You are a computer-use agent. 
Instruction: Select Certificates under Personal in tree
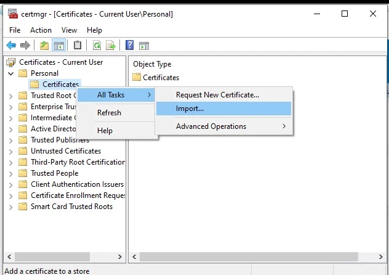pyautogui.click(x=60, y=84)
